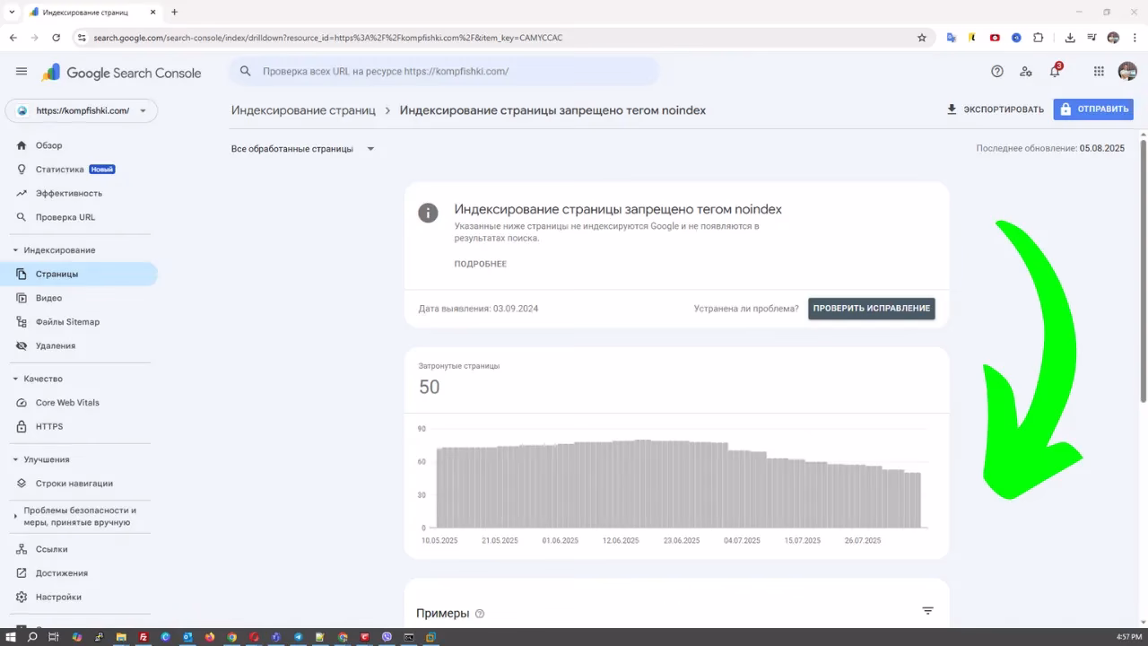Click the ЭКСПОРТИРОВАТЬ button
The width and height of the screenshot is (1148, 646).
click(994, 109)
